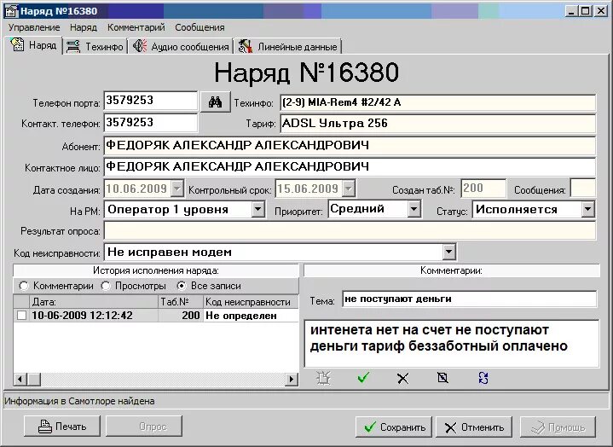Click status bar text Информация в Самотлоре найдена
The image size is (613, 447).
(x=79, y=401)
